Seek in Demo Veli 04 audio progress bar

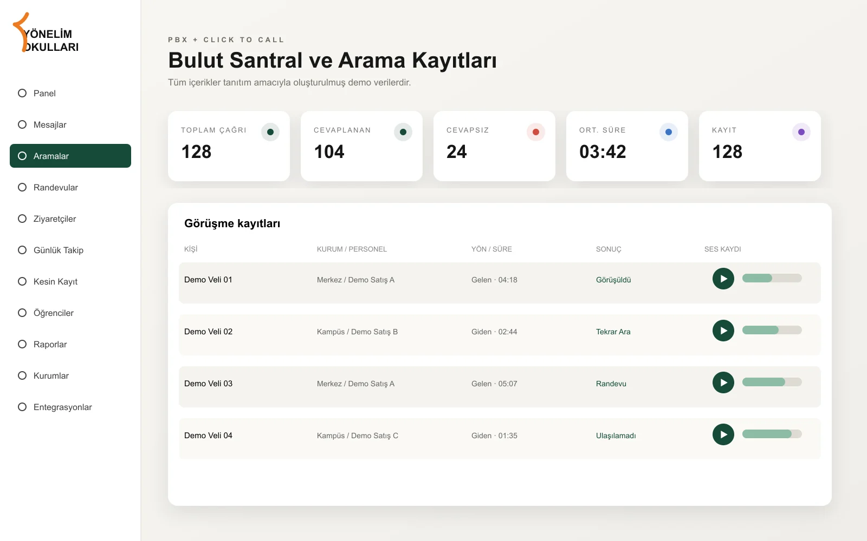tap(772, 434)
